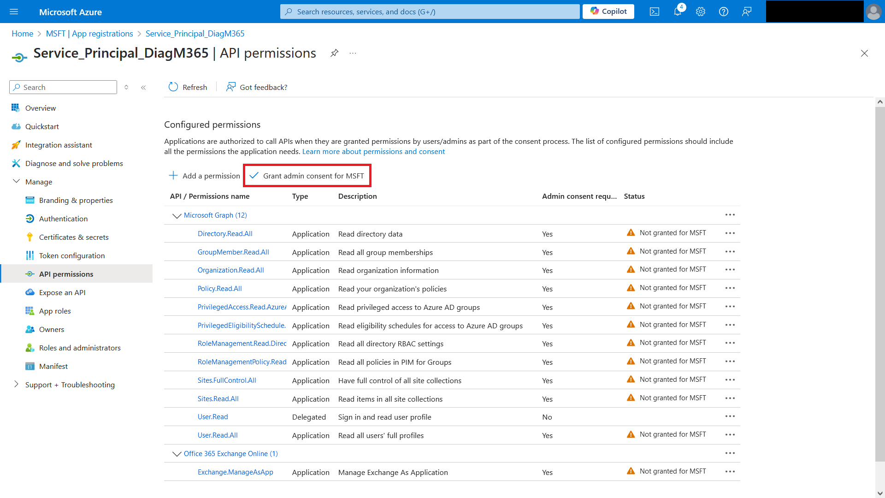This screenshot has height=498, width=885.
Task: Open the portal hamburger menu
Action: coord(14,12)
